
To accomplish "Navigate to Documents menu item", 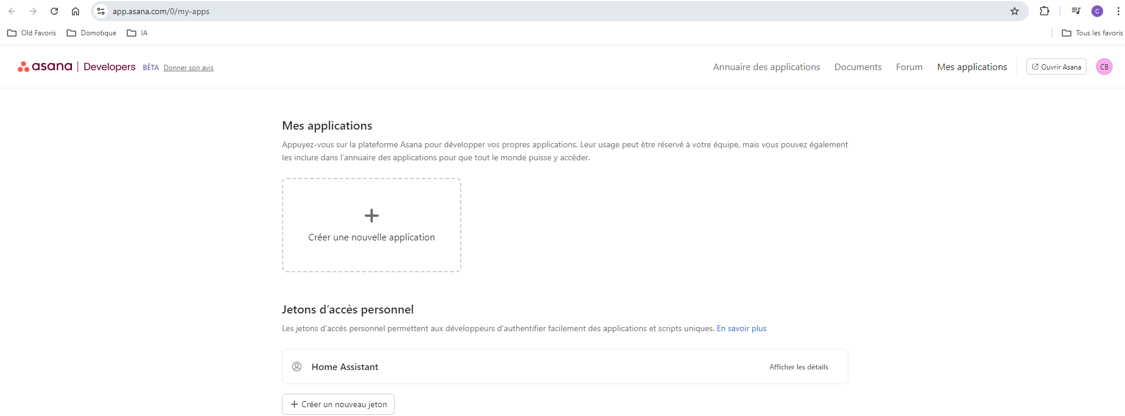I will coord(858,67).
